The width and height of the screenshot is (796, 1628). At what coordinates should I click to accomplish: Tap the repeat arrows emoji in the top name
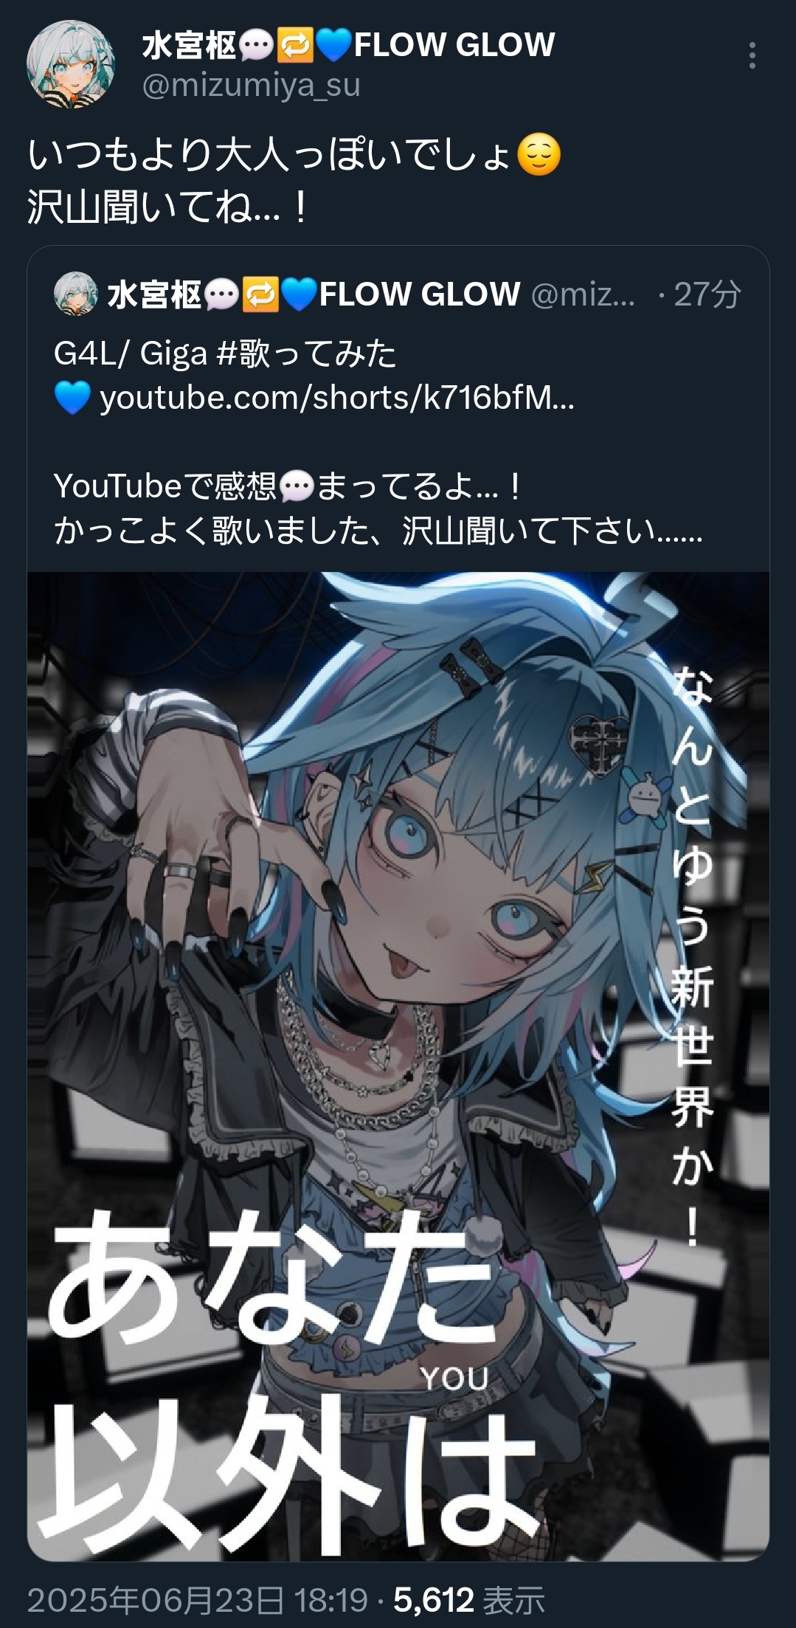click(x=294, y=45)
